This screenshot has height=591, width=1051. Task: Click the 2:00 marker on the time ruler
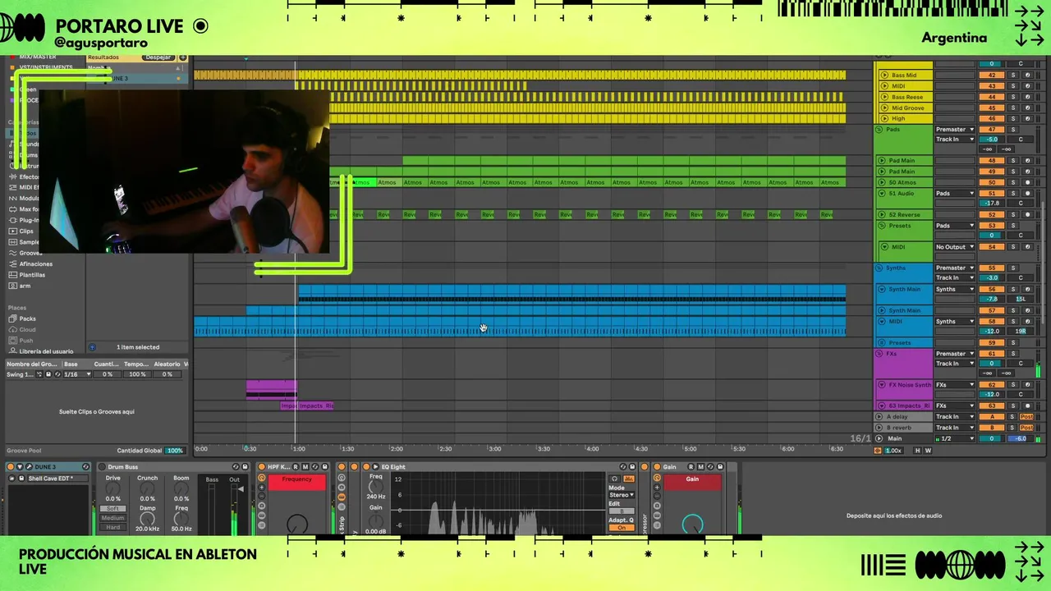(396, 449)
